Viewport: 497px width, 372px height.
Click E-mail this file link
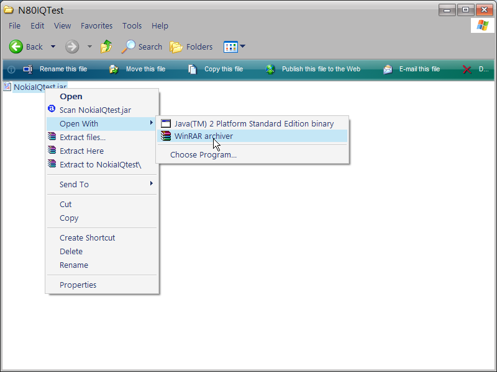(420, 69)
